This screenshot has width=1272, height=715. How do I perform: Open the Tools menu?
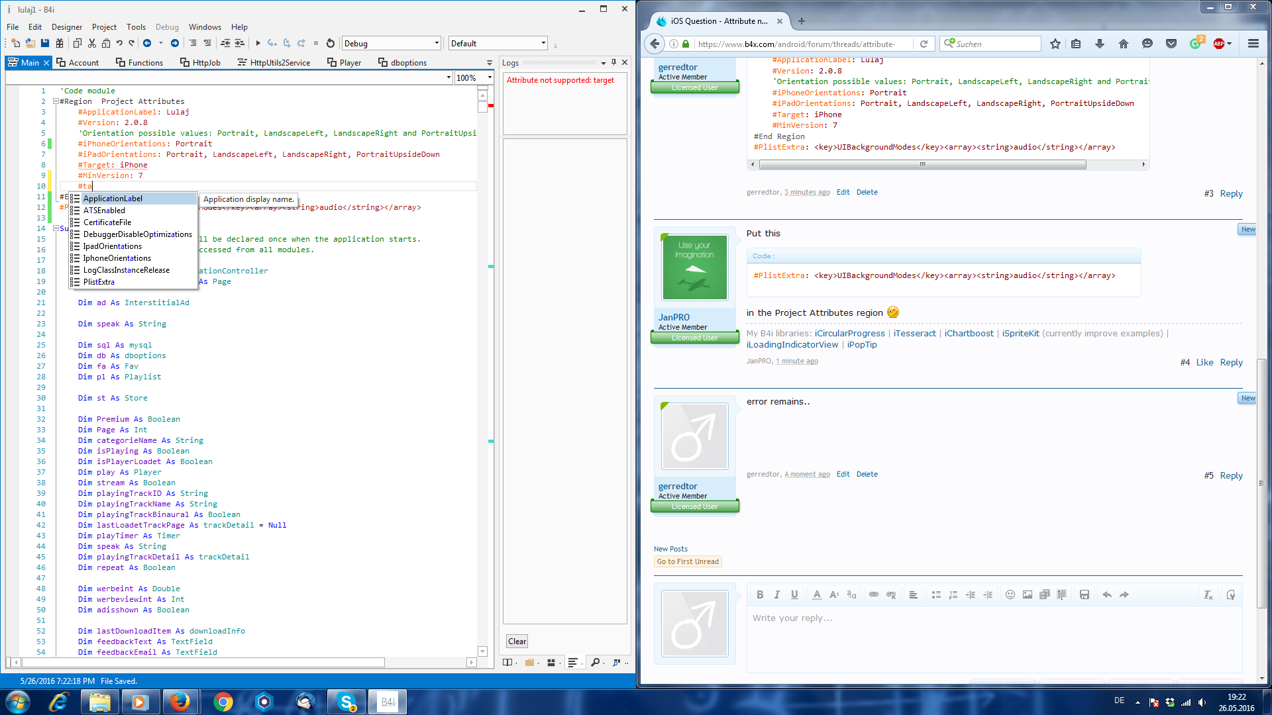tap(136, 27)
